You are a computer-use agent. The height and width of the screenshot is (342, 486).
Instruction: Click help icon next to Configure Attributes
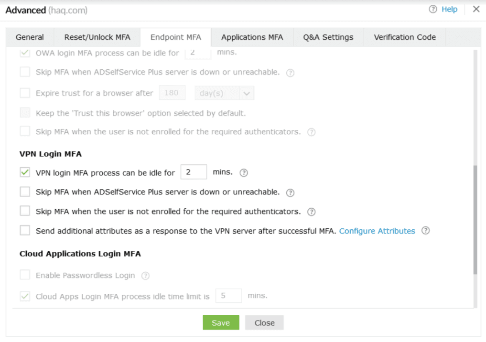pos(425,231)
